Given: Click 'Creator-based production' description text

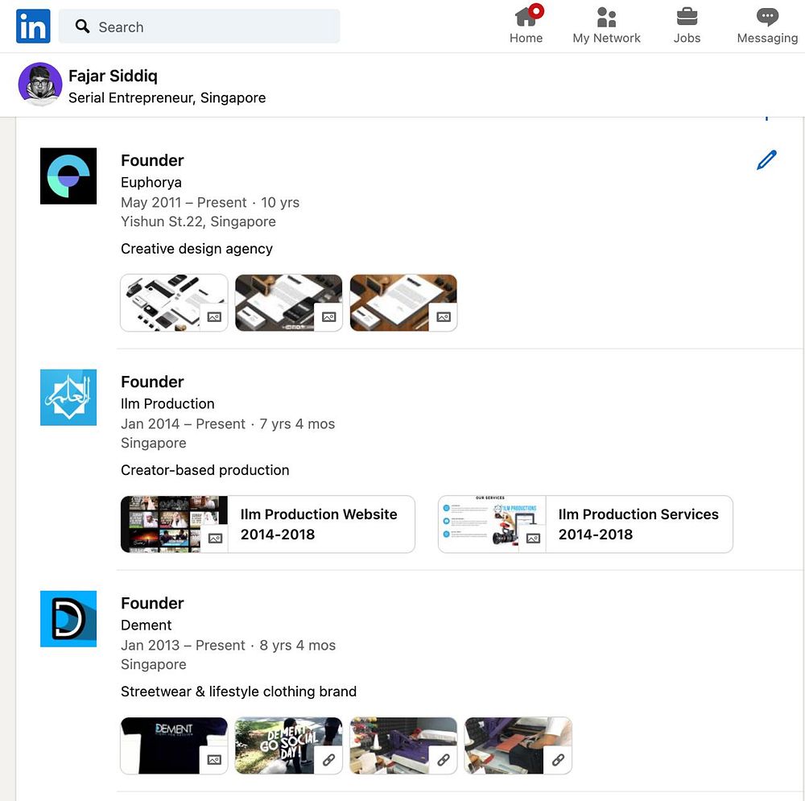Looking at the screenshot, I should pyautogui.click(x=204, y=470).
